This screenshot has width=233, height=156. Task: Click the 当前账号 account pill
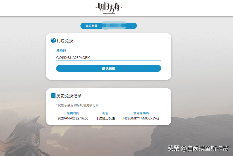tap(109, 26)
